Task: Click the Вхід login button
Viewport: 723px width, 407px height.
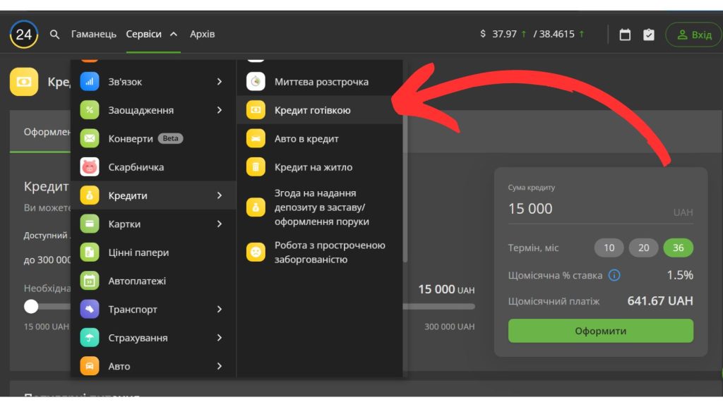Action: pyautogui.click(x=693, y=35)
